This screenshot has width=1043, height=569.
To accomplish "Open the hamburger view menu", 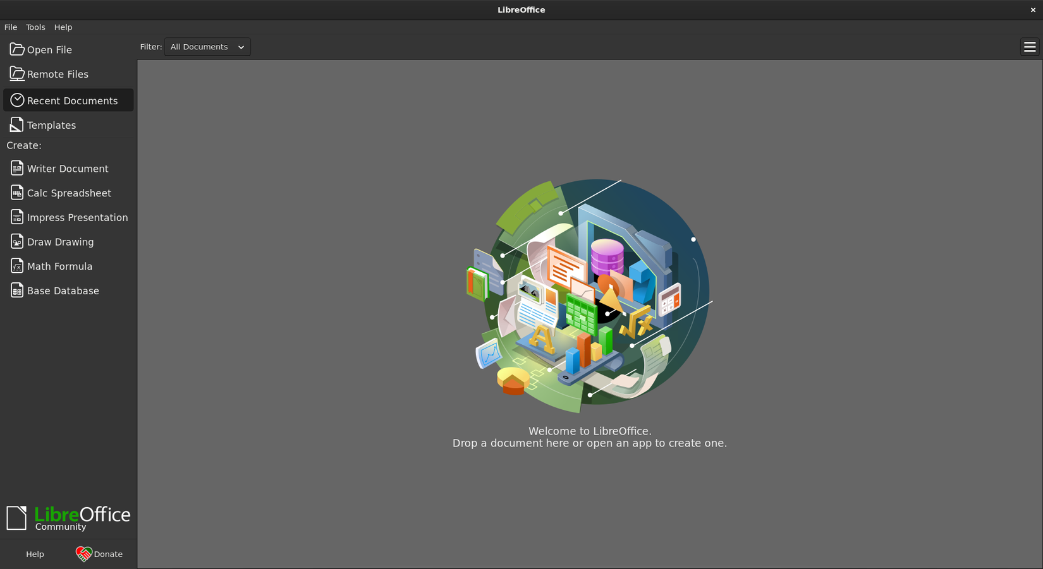I will pos(1030,47).
